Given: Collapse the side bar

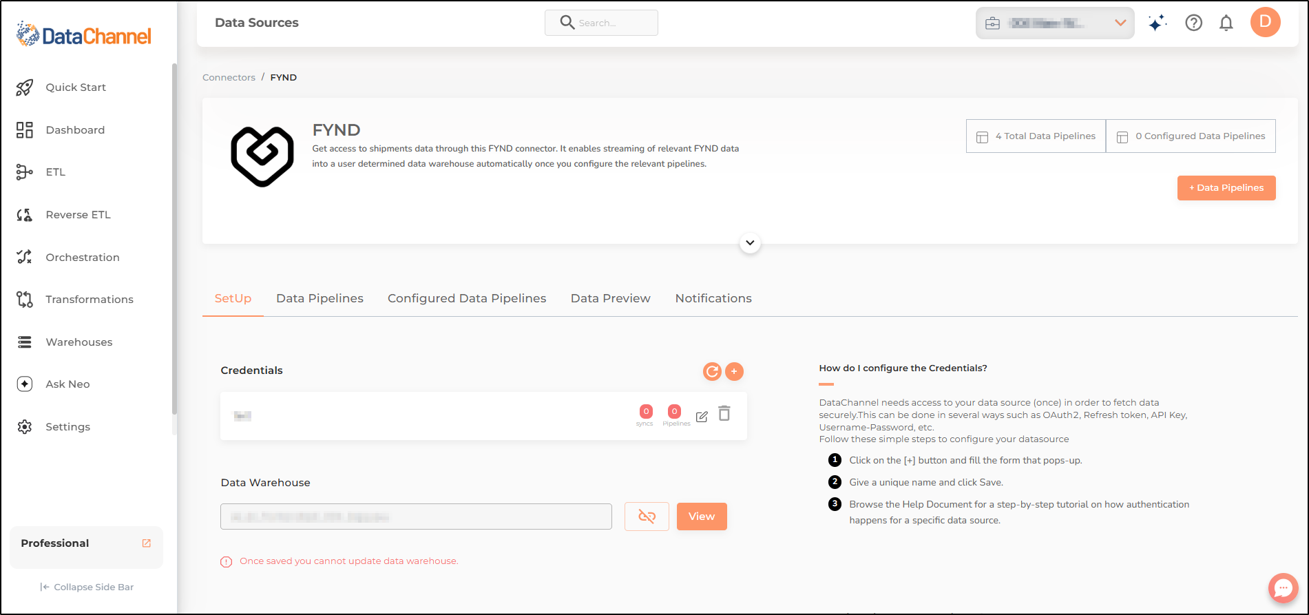Looking at the screenshot, I should pos(87,587).
